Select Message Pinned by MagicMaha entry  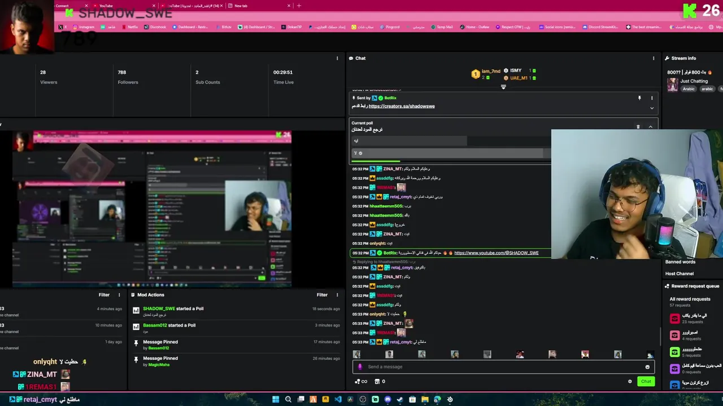click(x=236, y=361)
